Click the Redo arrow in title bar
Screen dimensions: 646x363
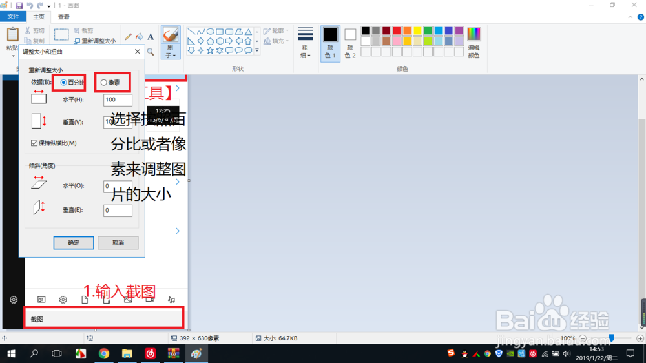(x=40, y=5)
